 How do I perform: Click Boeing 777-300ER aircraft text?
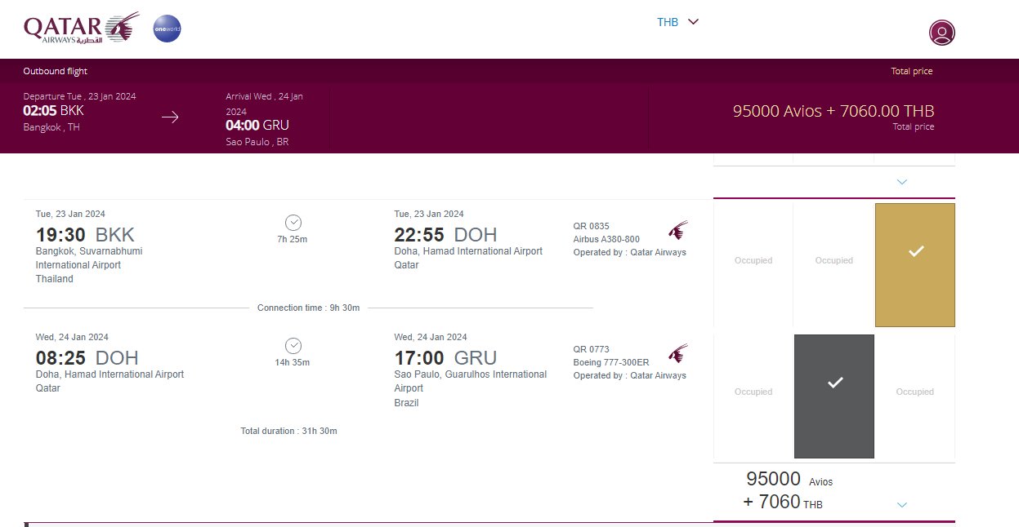click(611, 362)
